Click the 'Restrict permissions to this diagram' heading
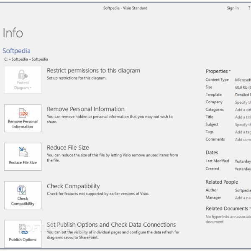Image resolution: width=251 pixels, height=251 pixels. point(93,70)
